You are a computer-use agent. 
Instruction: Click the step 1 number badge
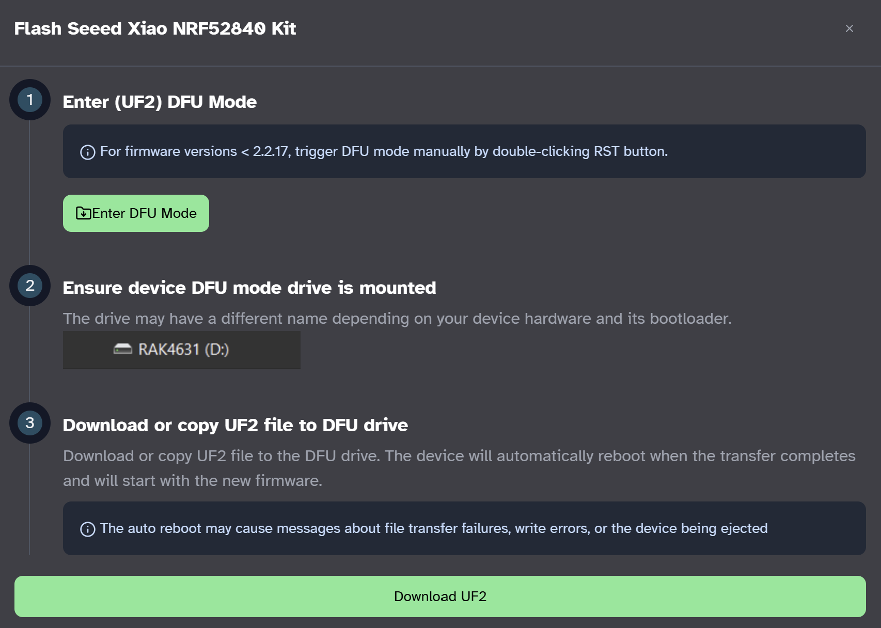pos(30,100)
